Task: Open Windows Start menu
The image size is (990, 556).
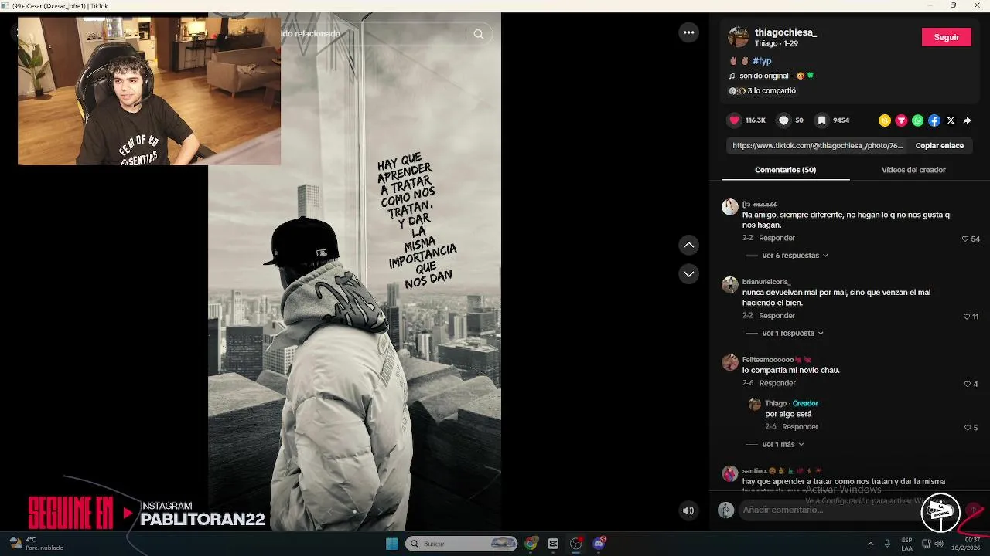Action: coord(392,544)
